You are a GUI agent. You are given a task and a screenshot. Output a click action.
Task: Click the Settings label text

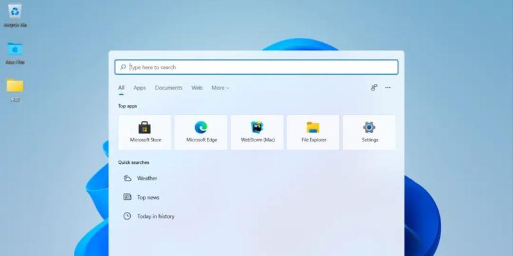click(370, 140)
